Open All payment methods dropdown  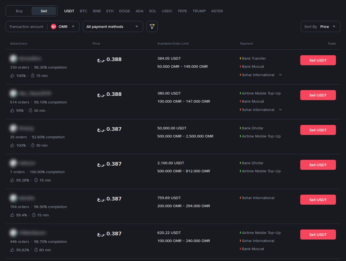(113, 26)
